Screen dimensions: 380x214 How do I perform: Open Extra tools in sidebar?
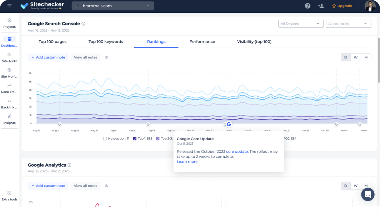[x=9, y=196]
